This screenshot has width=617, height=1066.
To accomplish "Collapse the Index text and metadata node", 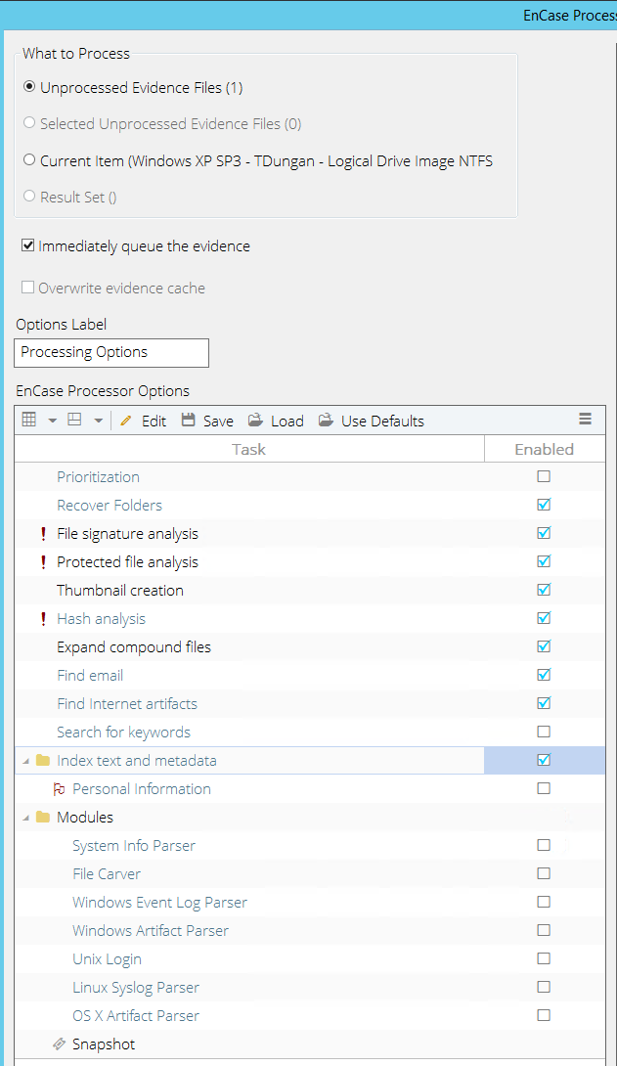I will pos(25,761).
